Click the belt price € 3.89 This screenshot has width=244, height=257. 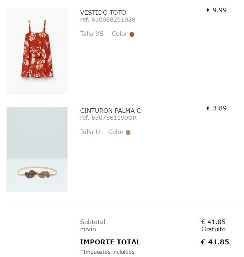(216, 108)
